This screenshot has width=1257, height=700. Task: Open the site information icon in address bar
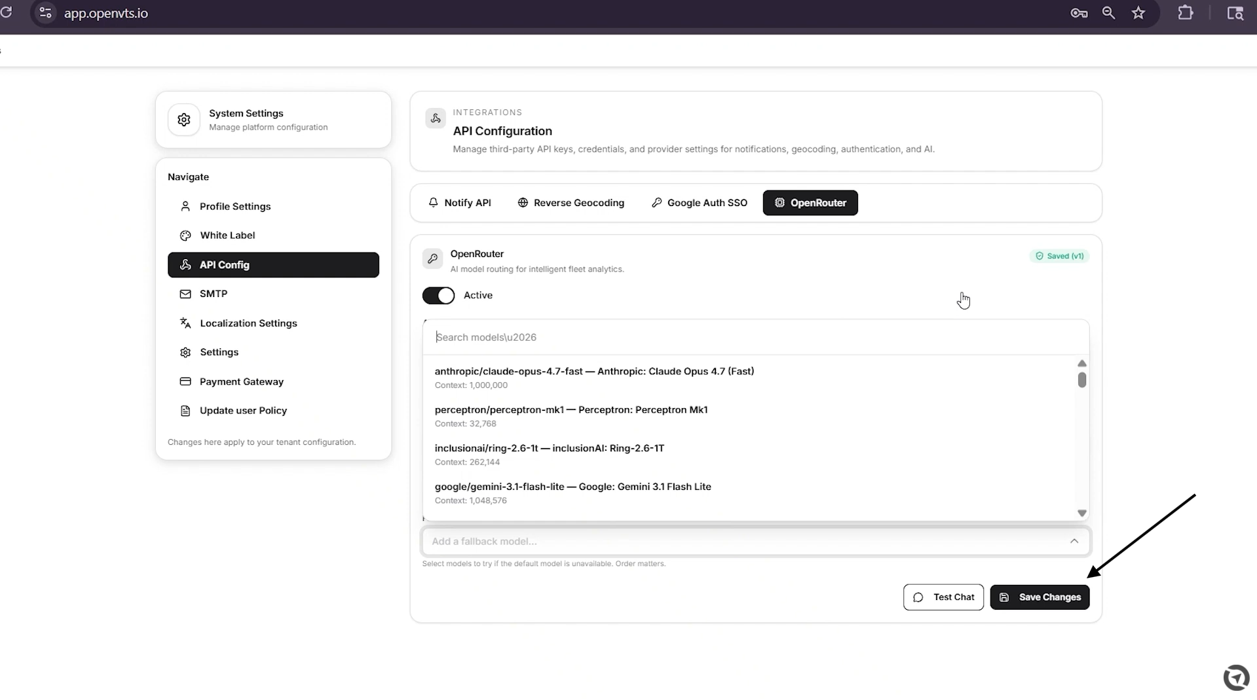[x=45, y=13]
